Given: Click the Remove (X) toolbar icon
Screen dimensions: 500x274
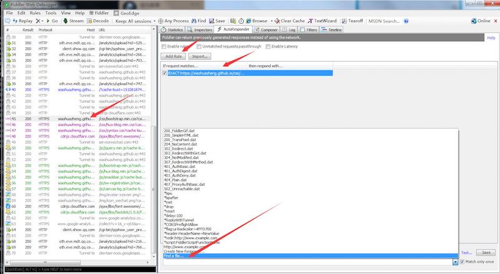Looking at the screenshot, I should click(38, 21).
